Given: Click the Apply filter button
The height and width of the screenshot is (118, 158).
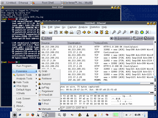Looking at the screenshot, I should click(149, 38).
